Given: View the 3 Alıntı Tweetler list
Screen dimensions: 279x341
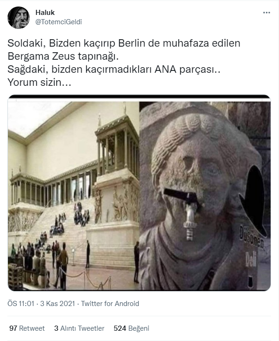Looking at the screenshot, I should [79, 328].
